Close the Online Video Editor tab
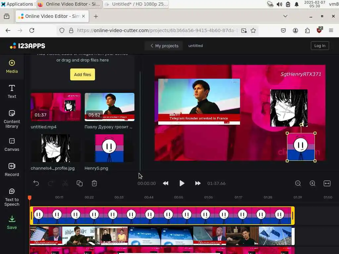The width and height of the screenshot is (339, 254). coord(83,16)
